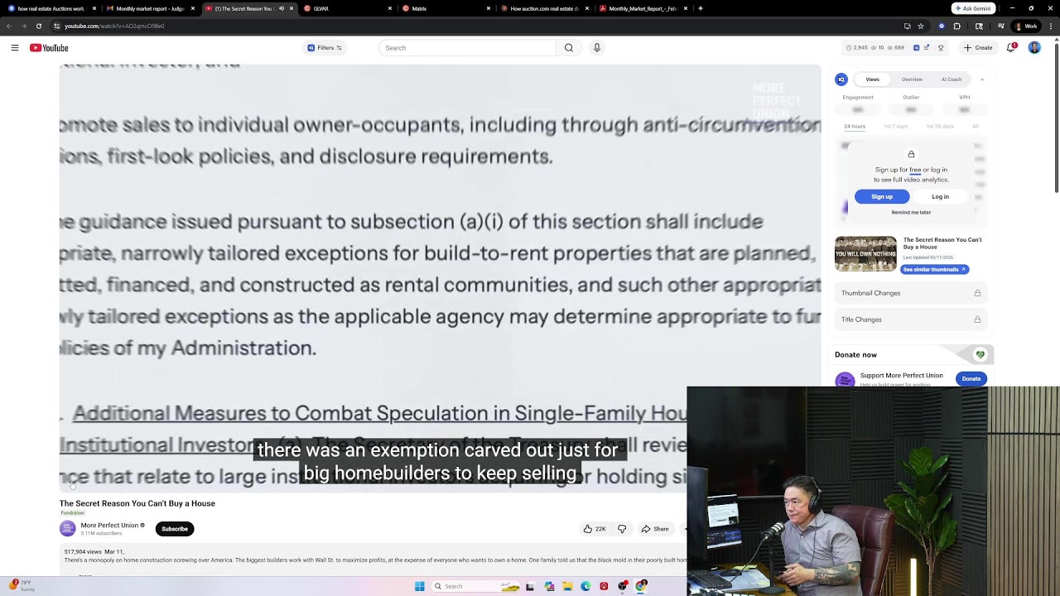Start voice search with microphone icon
Image resolution: width=1060 pixels, height=596 pixels.
point(596,48)
